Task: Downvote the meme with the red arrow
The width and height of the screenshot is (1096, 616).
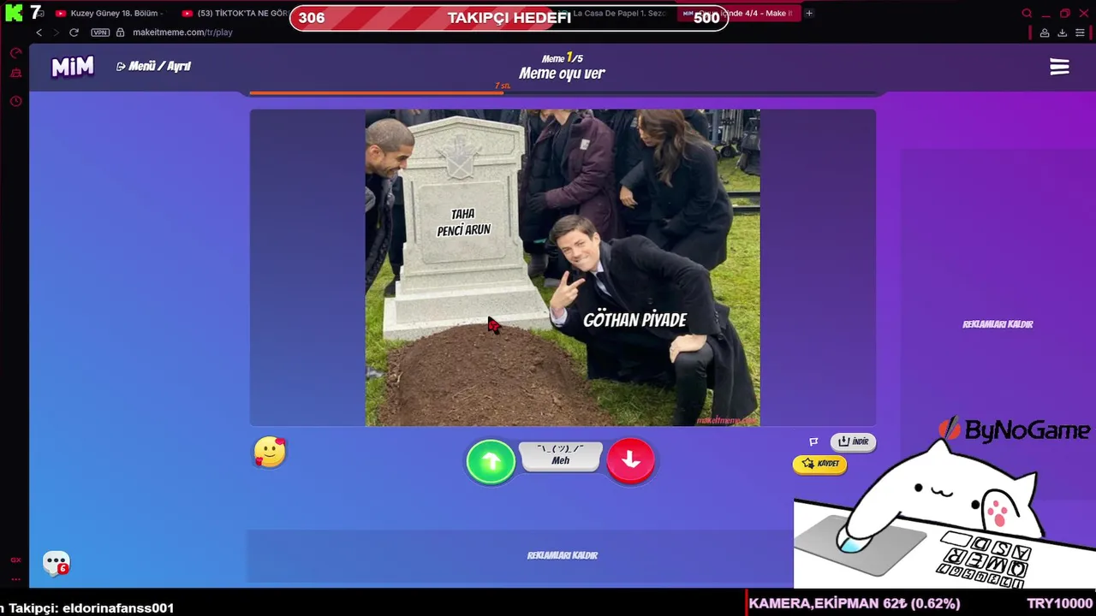Action: point(631,460)
